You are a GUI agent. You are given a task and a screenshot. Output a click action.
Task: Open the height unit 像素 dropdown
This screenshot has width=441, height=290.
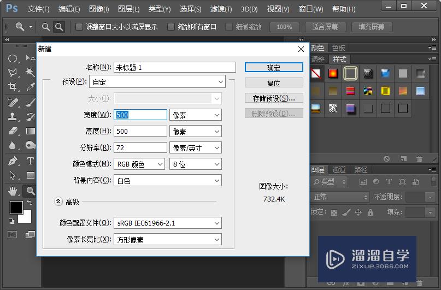click(x=196, y=131)
